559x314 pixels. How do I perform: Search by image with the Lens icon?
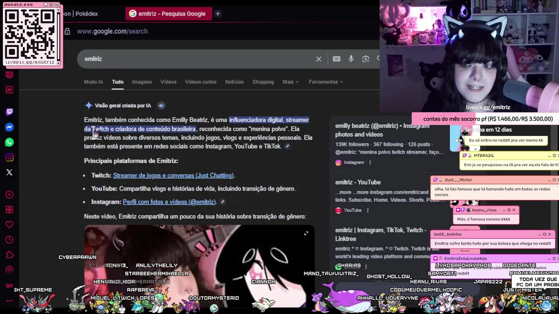click(x=366, y=59)
